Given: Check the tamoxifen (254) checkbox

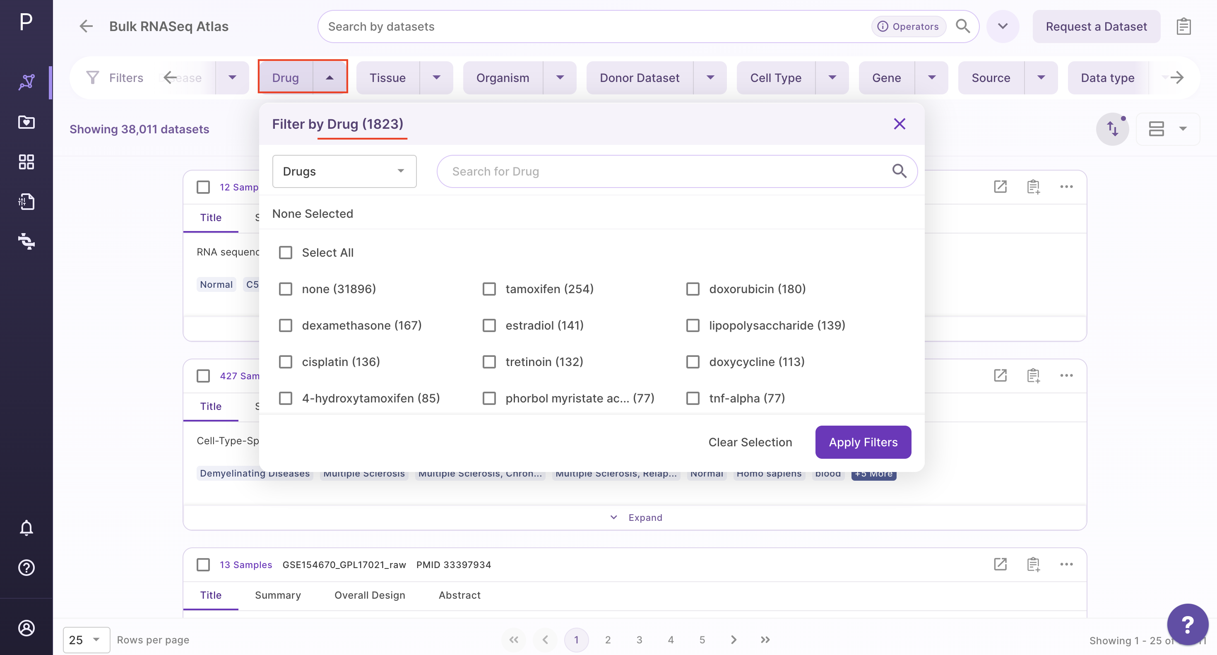Looking at the screenshot, I should click(x=489, y=289).
